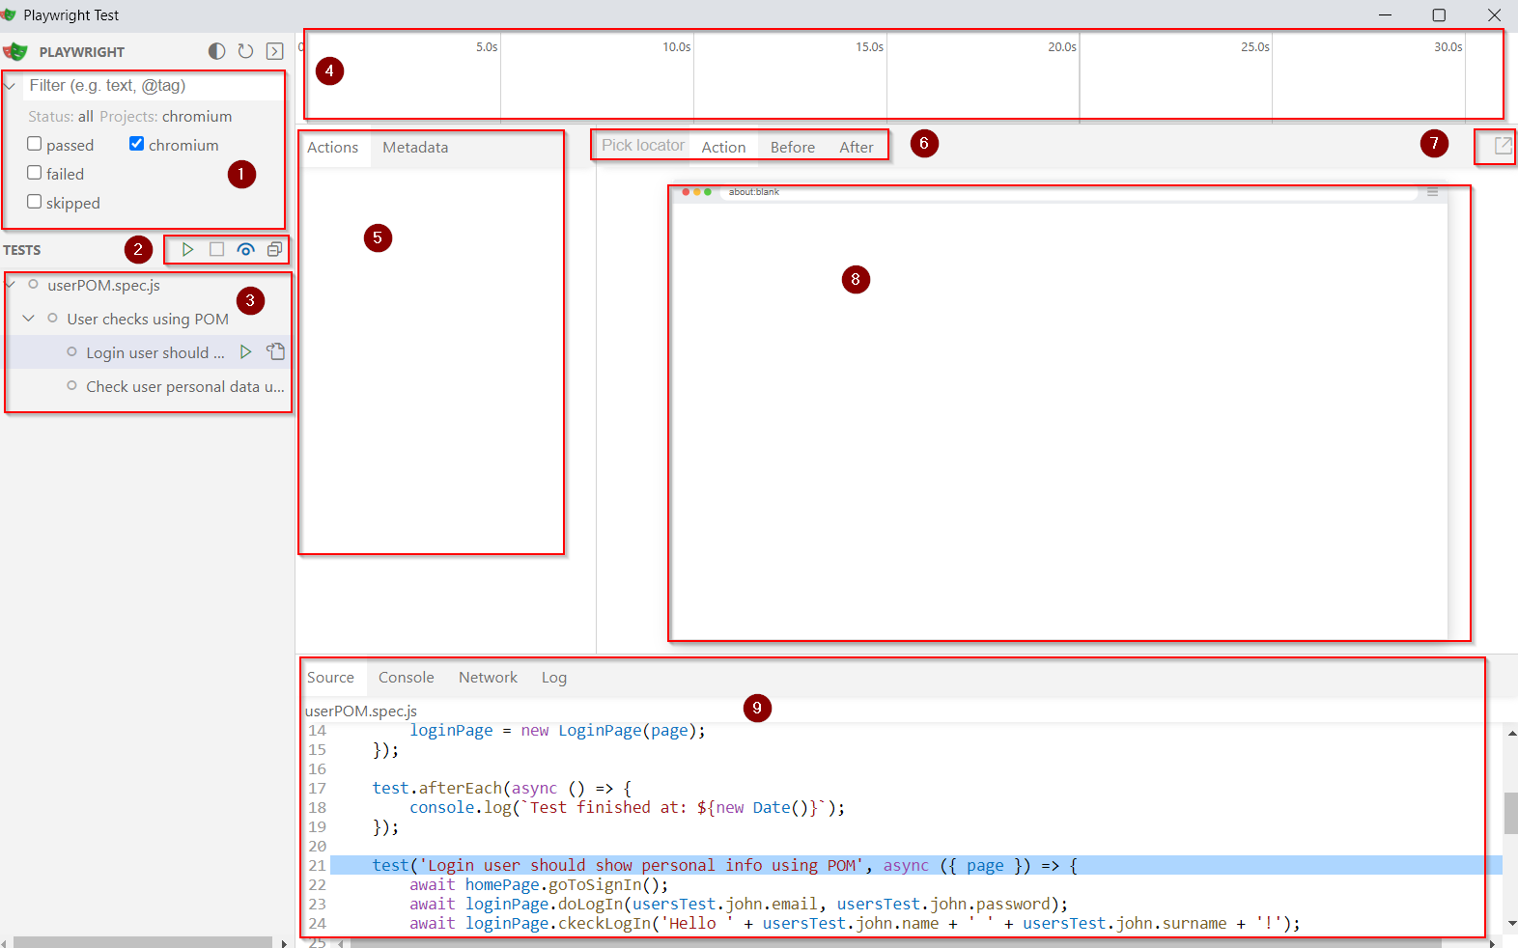This screenshot has width=1518, height=948.
Task: Collapse all tests icon
Action: (274, 249)
